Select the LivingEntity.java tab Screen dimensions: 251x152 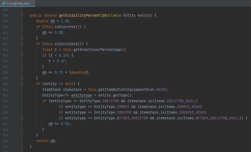coord(18,3)
